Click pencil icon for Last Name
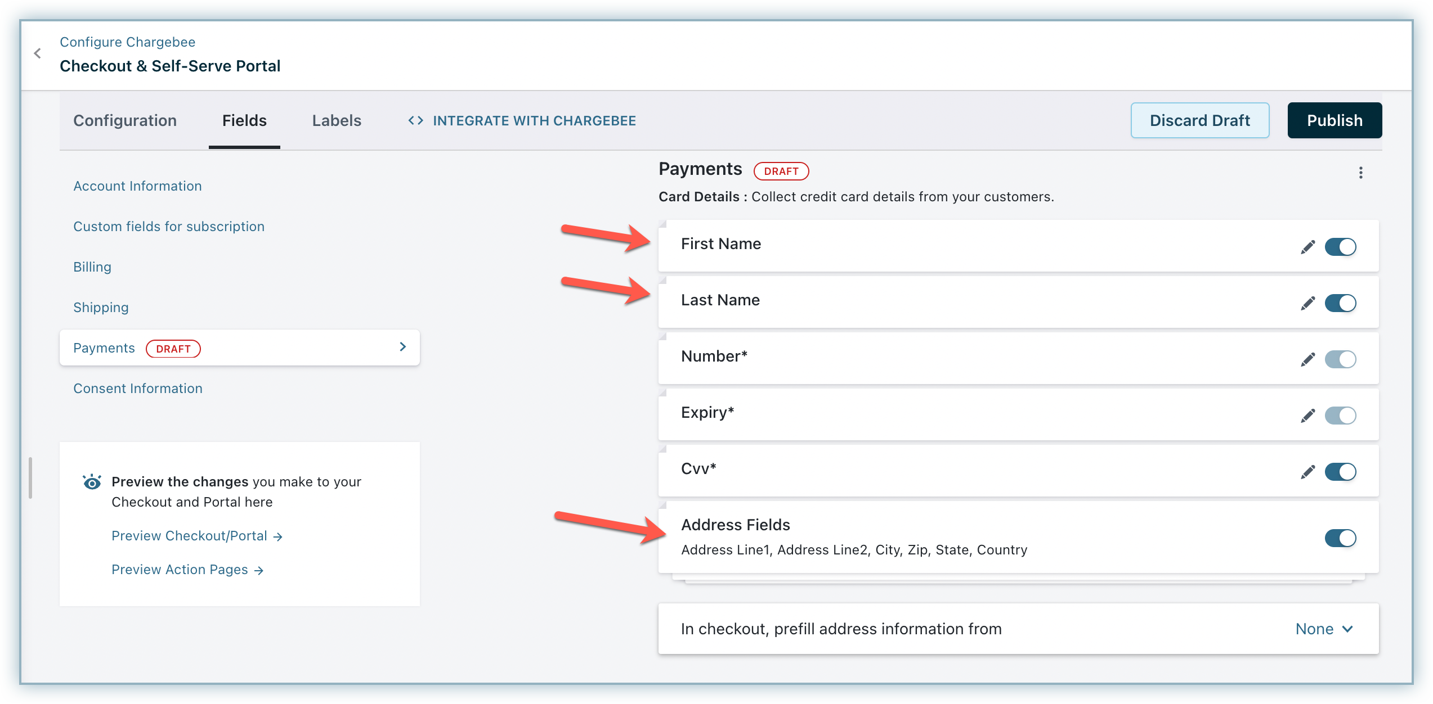Image resolution: width=1433 pixels, height=704 pixels. [x=1307, y=303]
